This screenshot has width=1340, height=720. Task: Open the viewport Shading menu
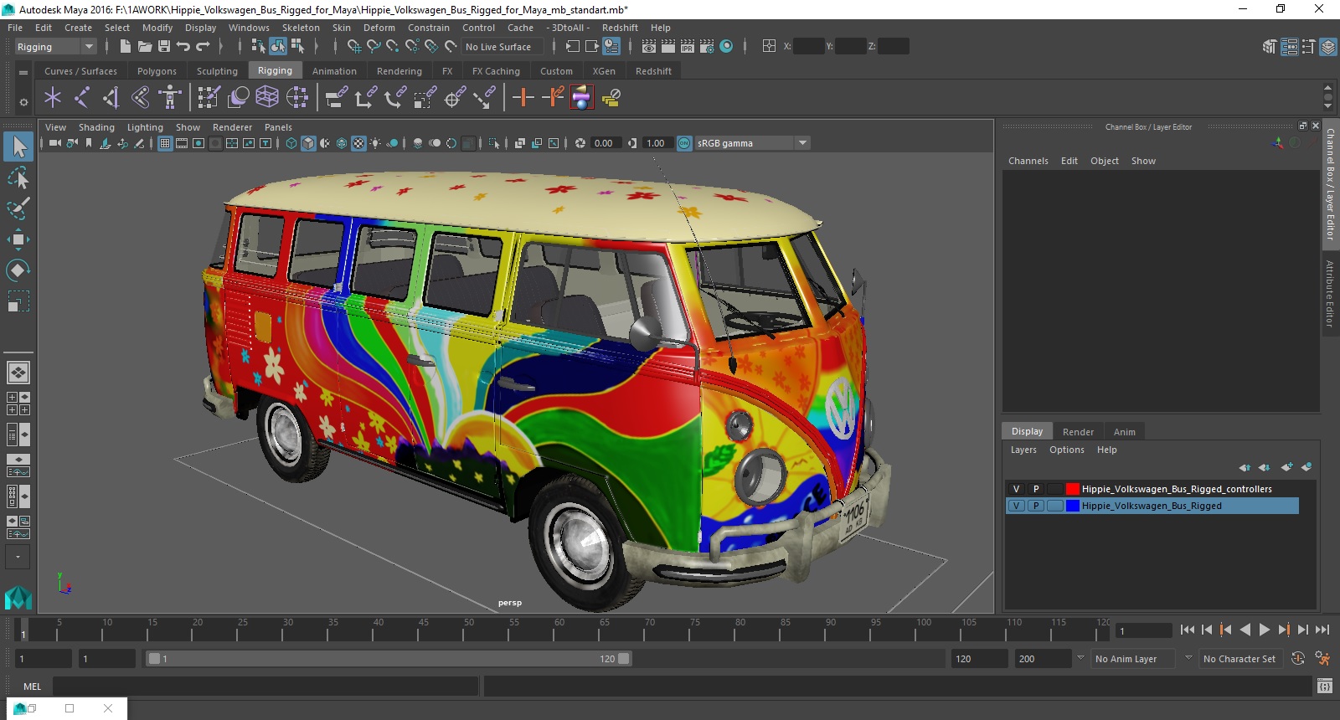coord(96,127)
